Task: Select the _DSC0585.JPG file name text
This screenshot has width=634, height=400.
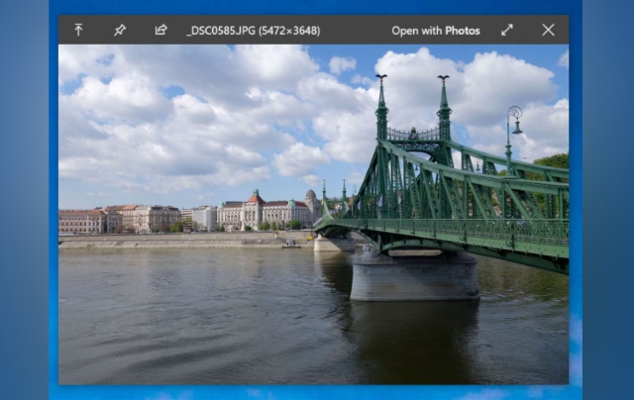Action: click(x=221, y=31)
